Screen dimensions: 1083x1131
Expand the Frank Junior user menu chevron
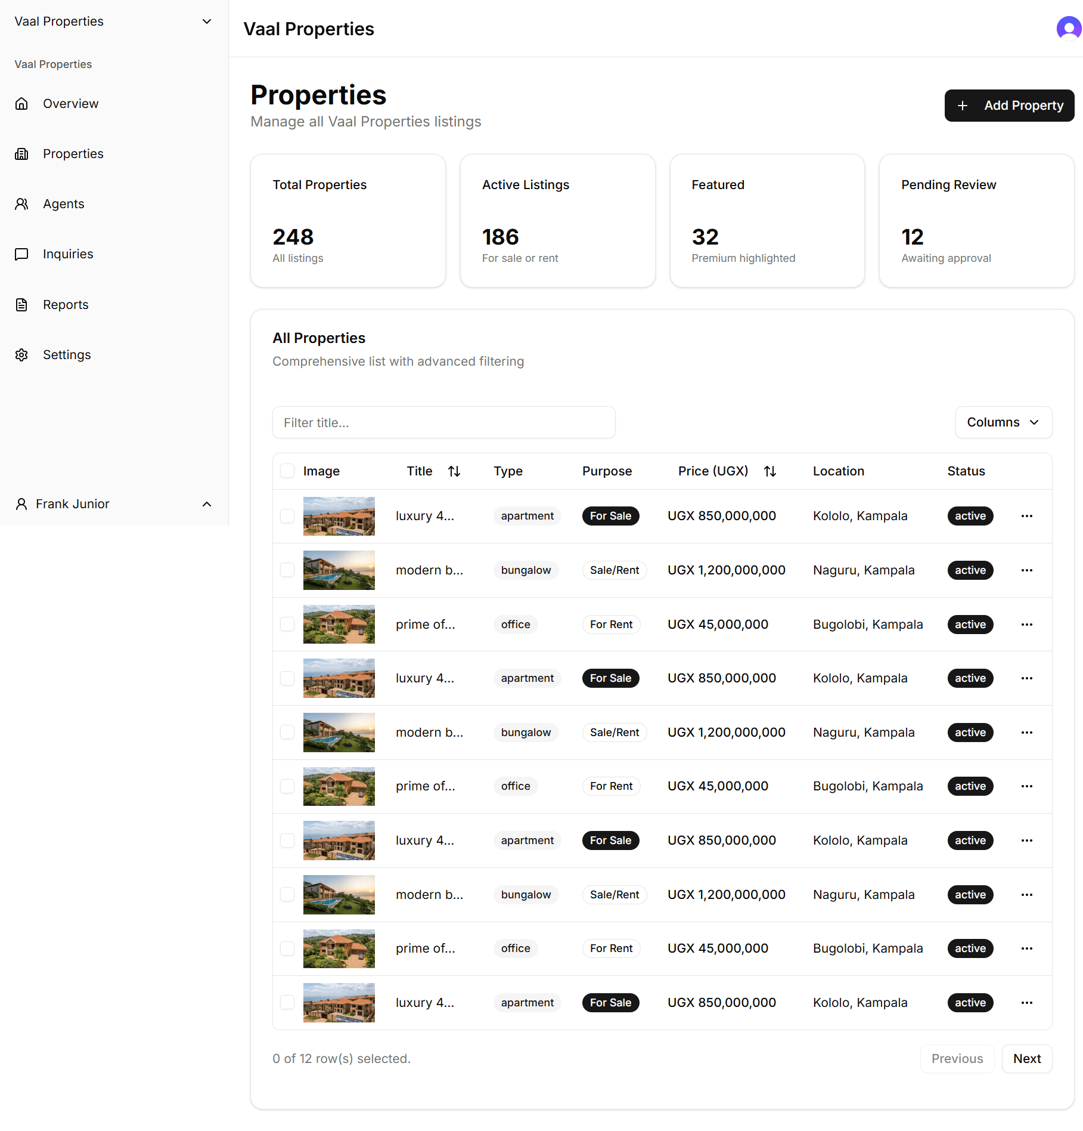click(x=207, y=504)
